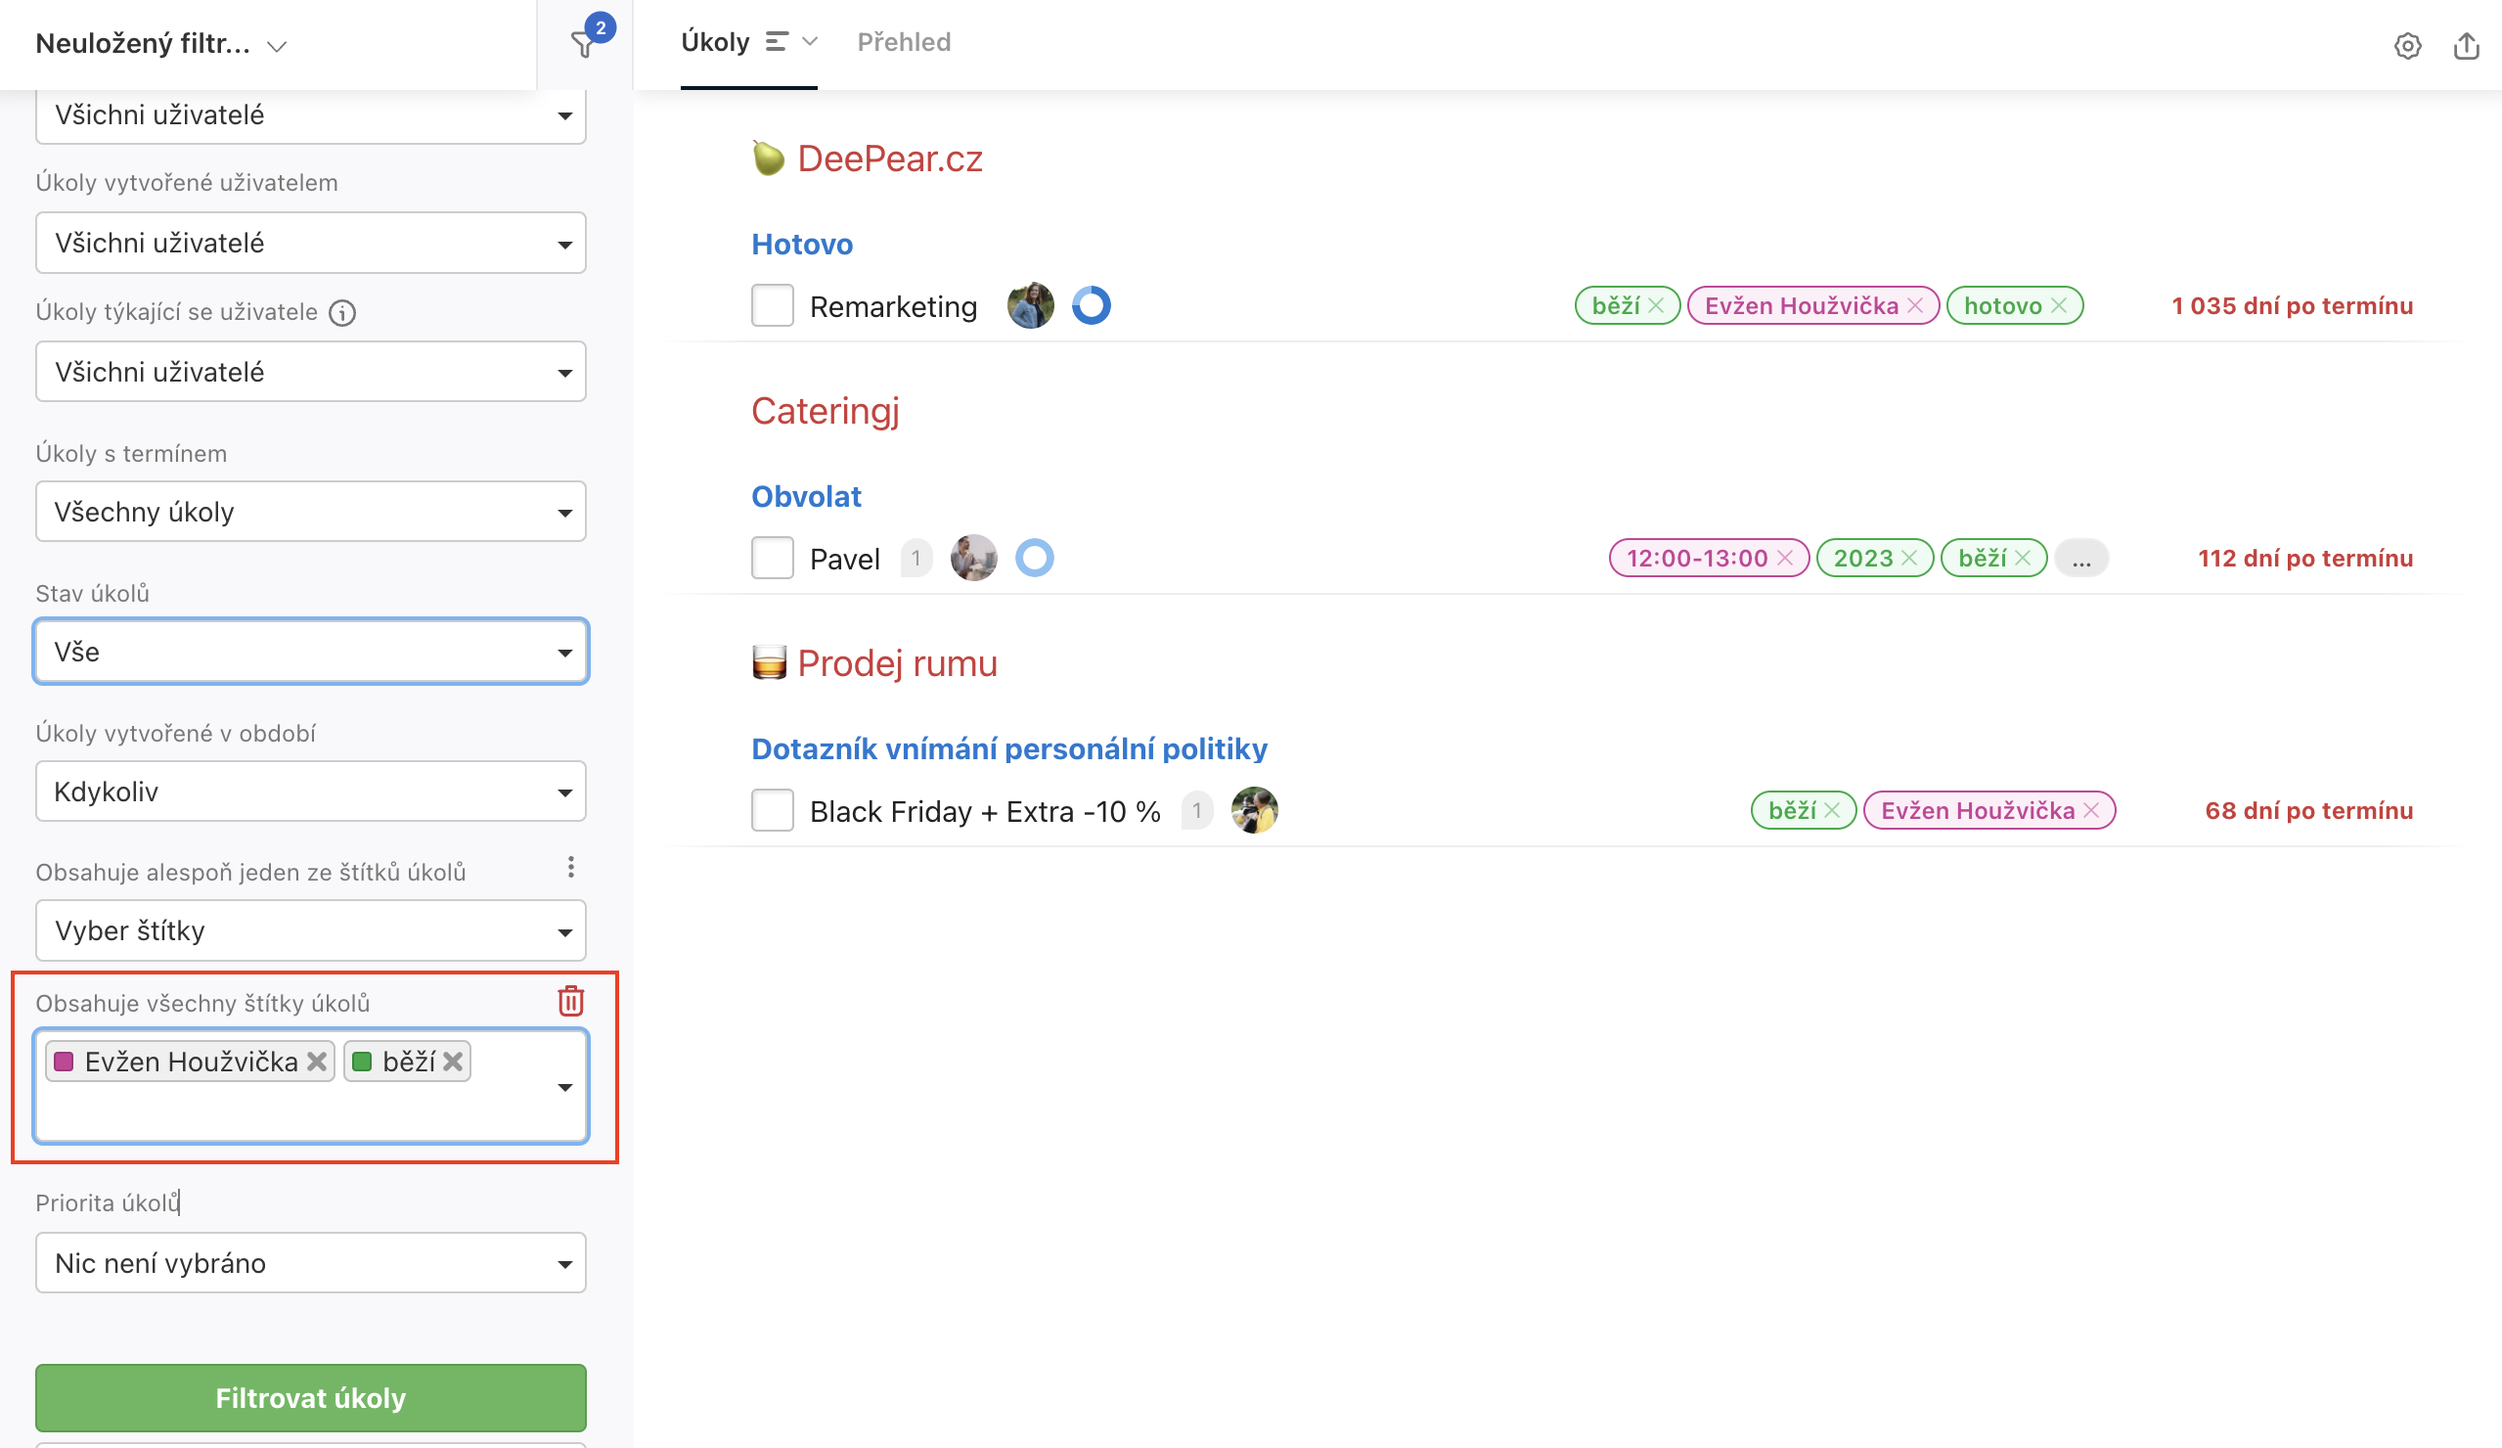The image size is (2502, 1448).
Task: Check off the Pavel task
Action: tap(773, 558)
